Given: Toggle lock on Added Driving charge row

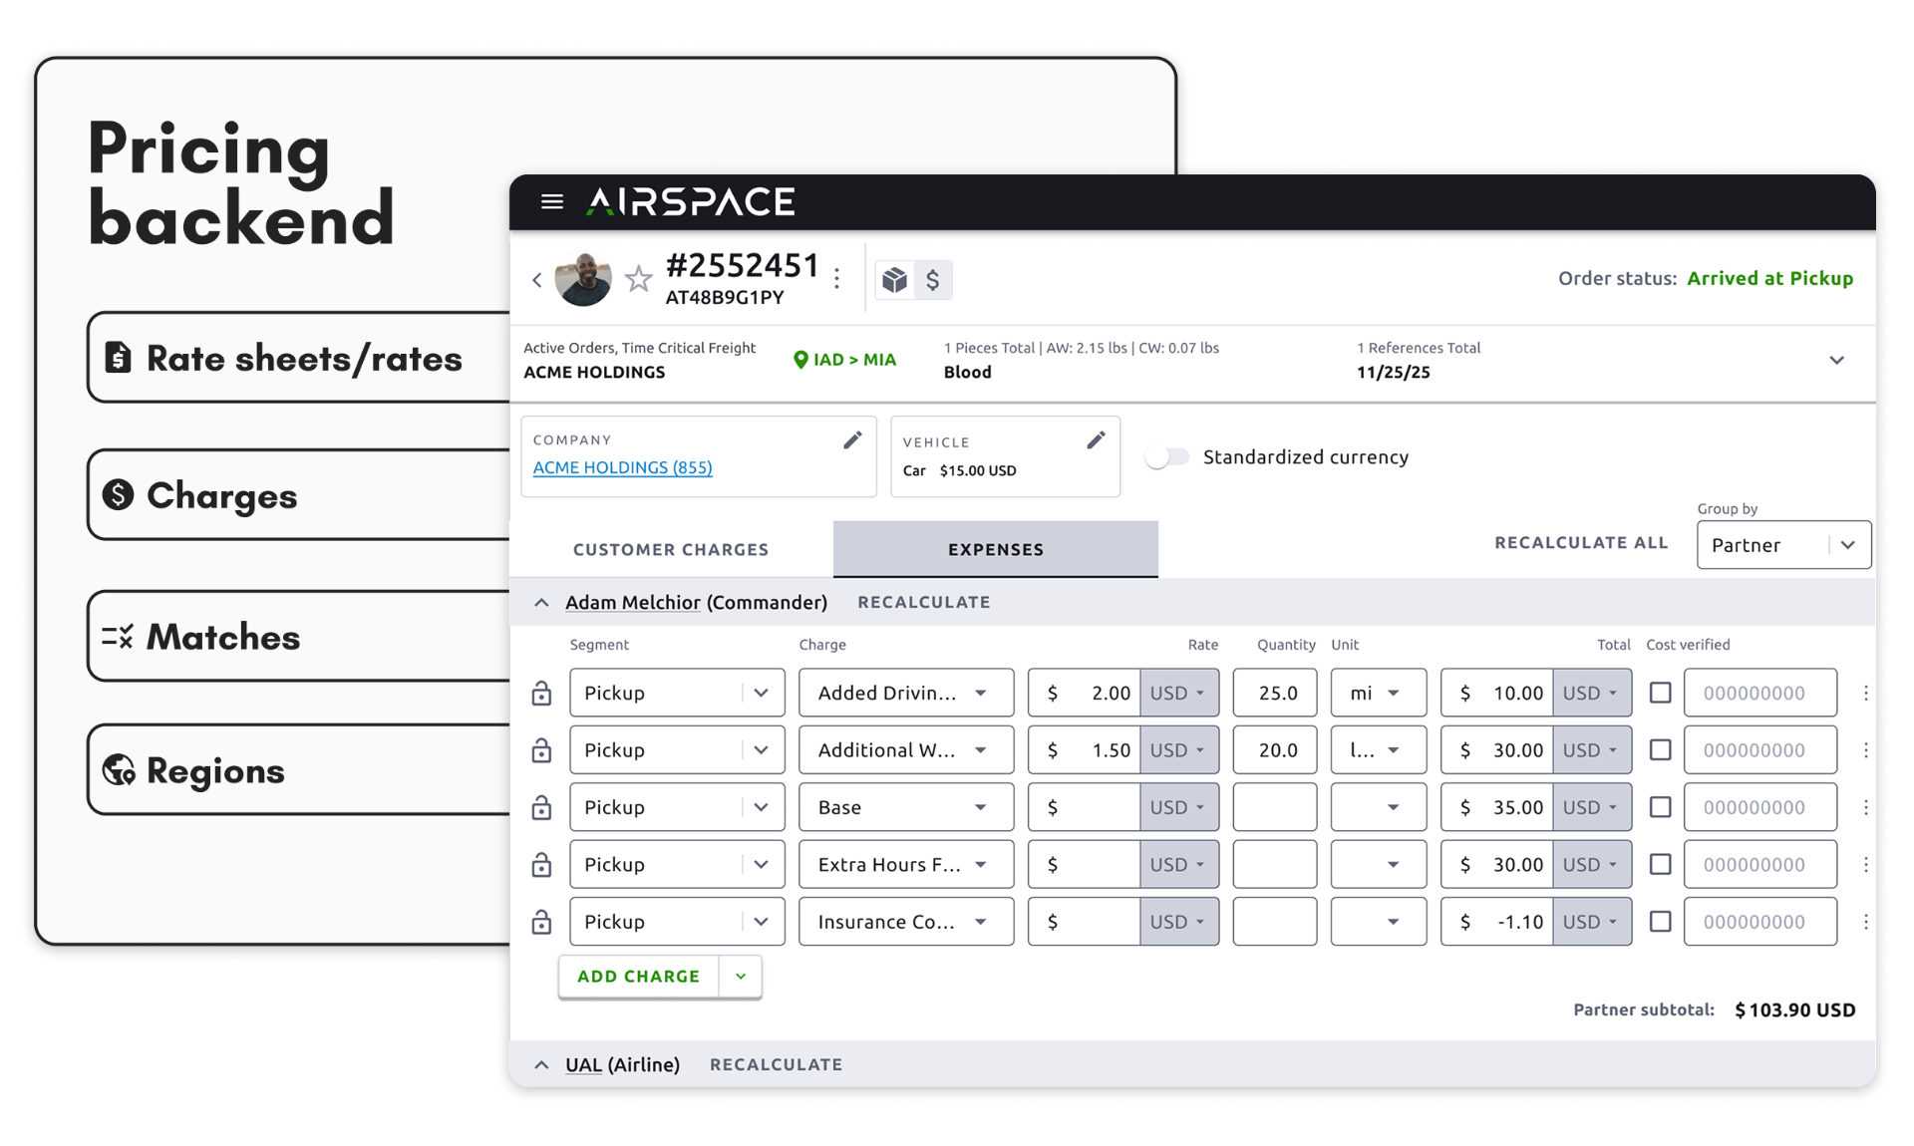Looking at the screenshot, I should pyautogui.click(x=541, y=693).
